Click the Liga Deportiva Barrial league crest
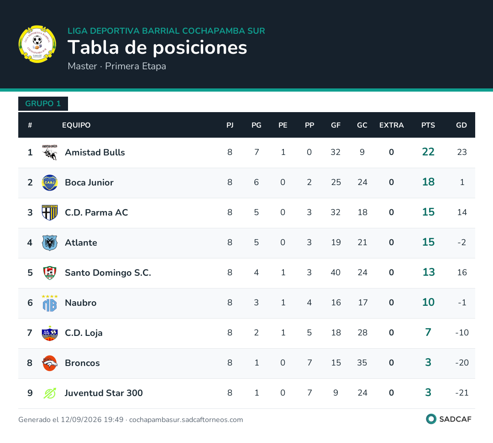The width and height of the screenshot is (493, 443). click(x=37, y=44)
